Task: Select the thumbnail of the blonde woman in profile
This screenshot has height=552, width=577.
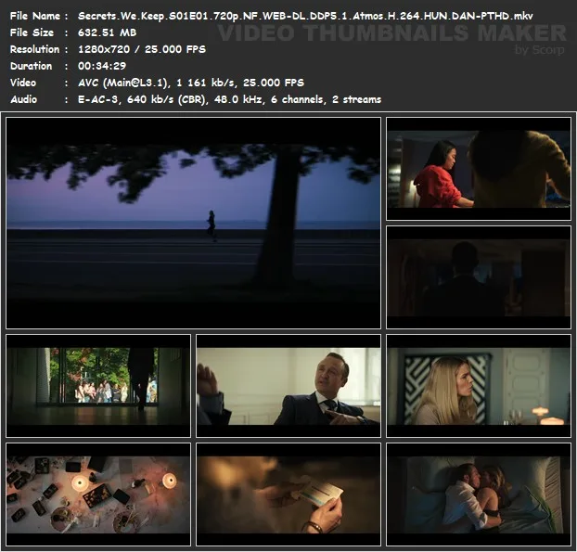Action: click(479, 386)
